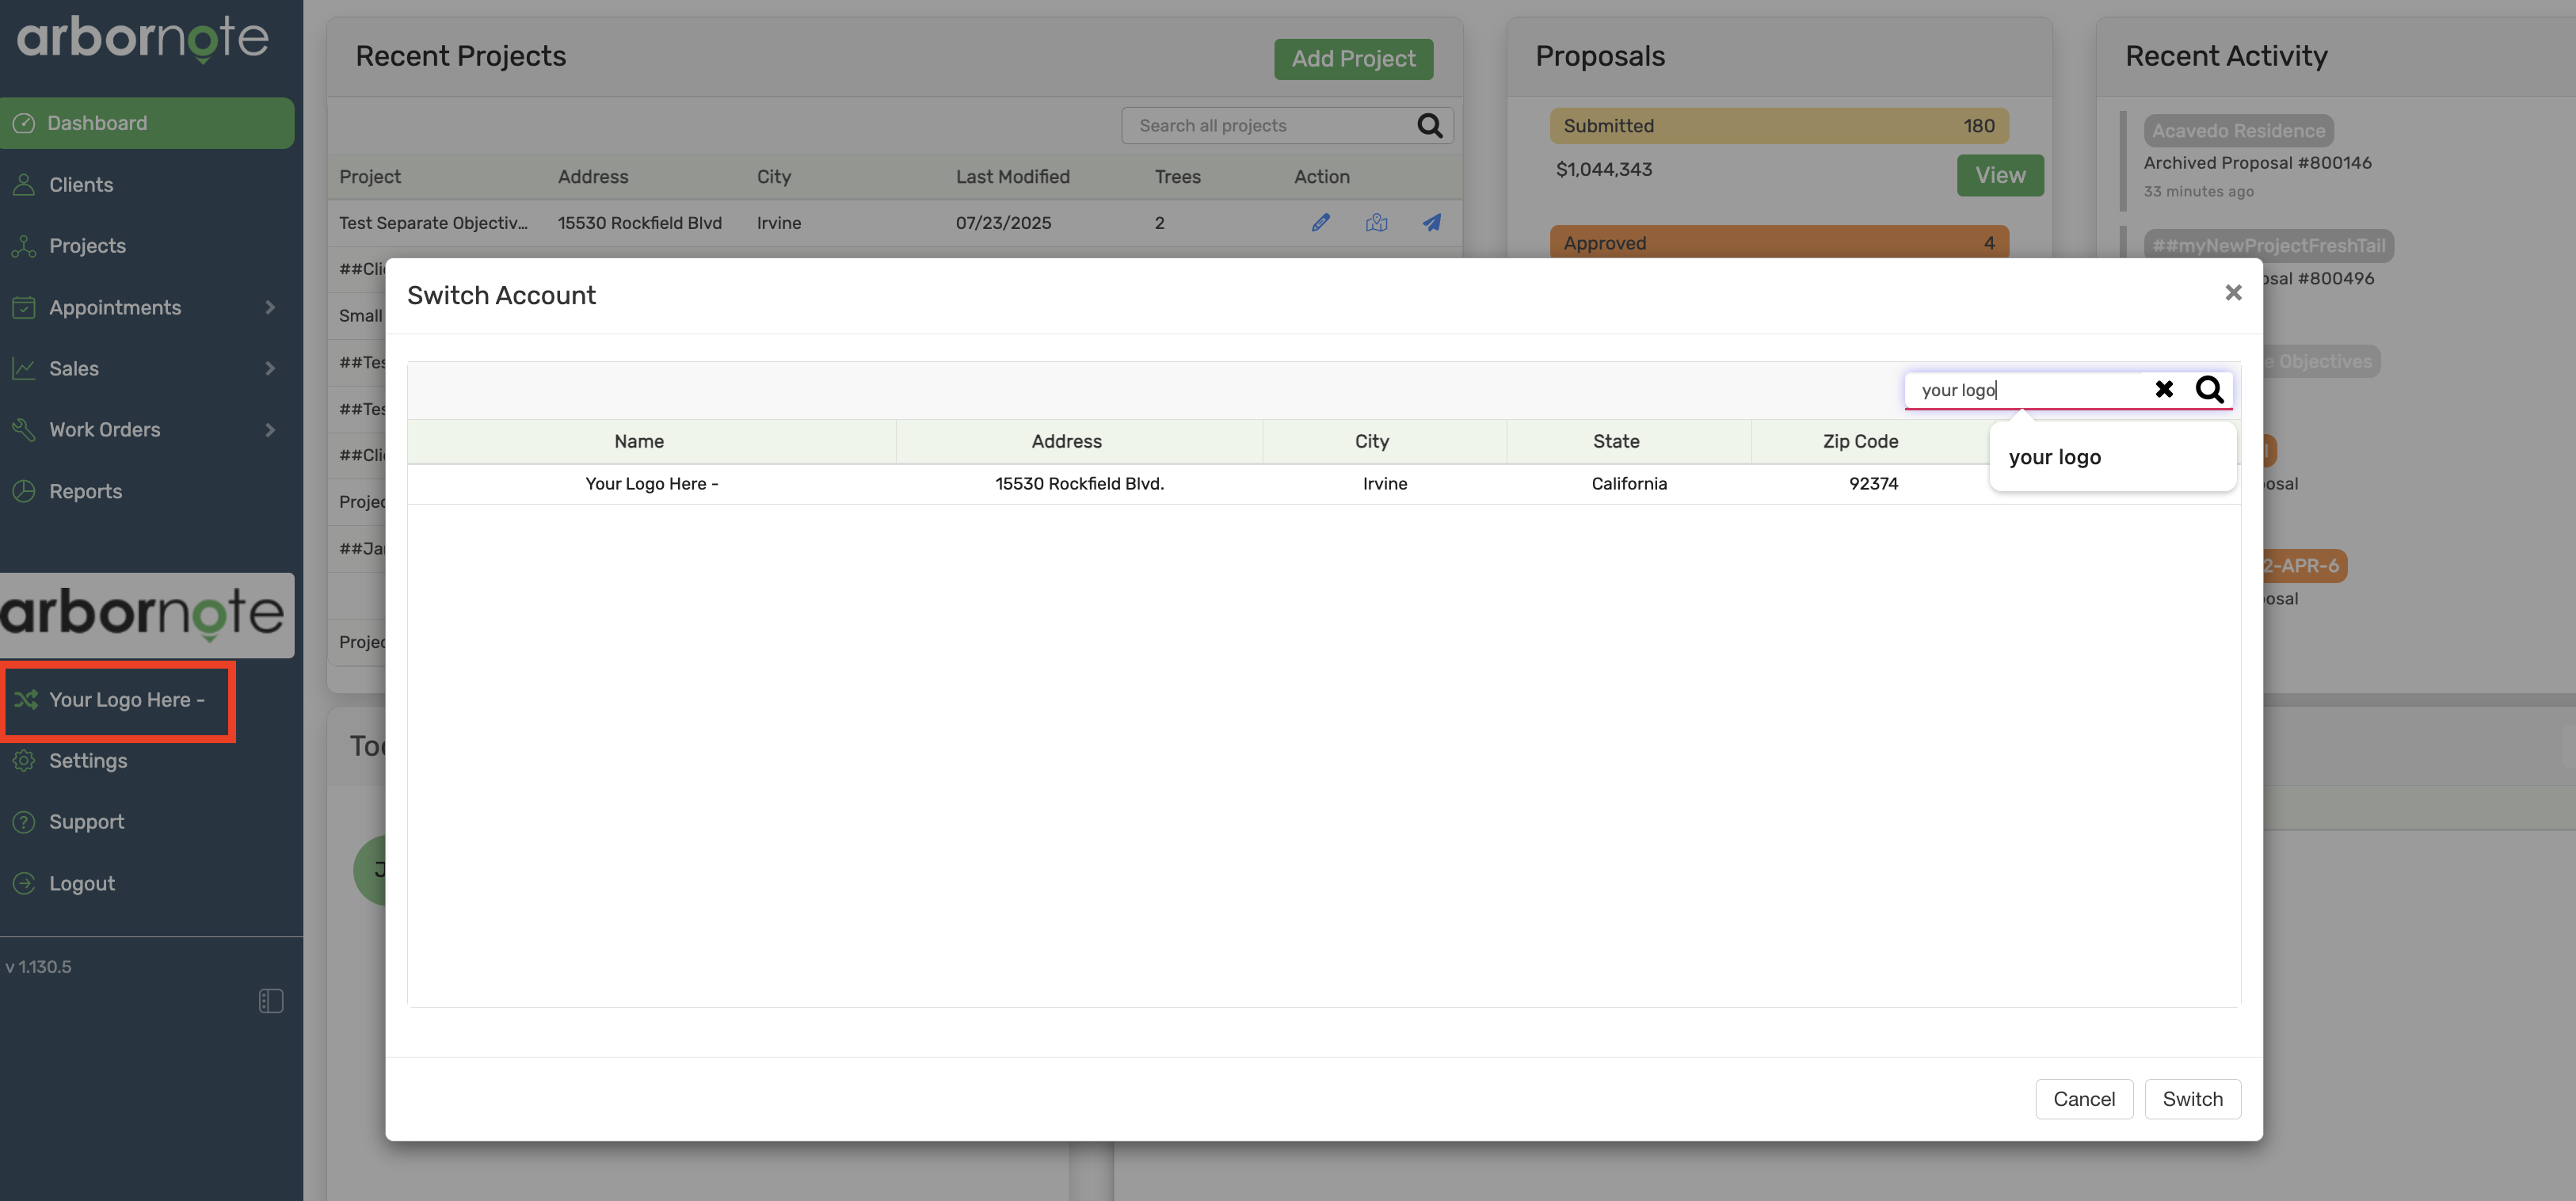Image resolution: width=2576 pixels, height=1201 pixels.
Task: Expand the Sales menu chevron
Action: (x=270, y=369)
